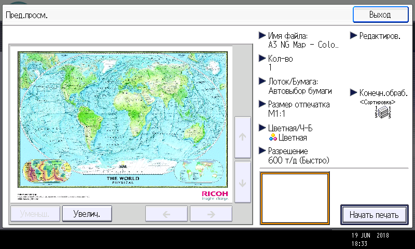Click the RICOH logo in preview
The height and width of the screenshot is (249, 415).
pyautogui.click(x=215, y=196)
